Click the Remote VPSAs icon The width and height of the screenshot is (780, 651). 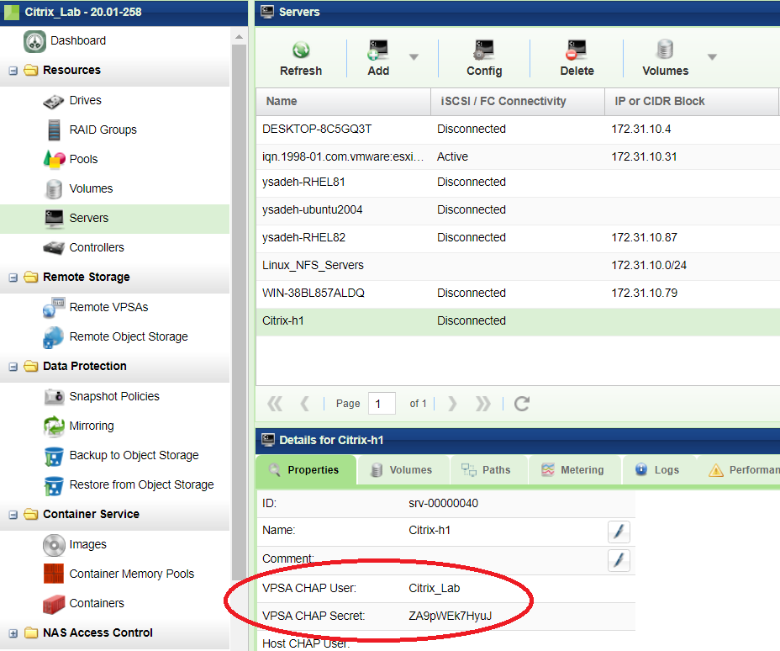[54, 308]
